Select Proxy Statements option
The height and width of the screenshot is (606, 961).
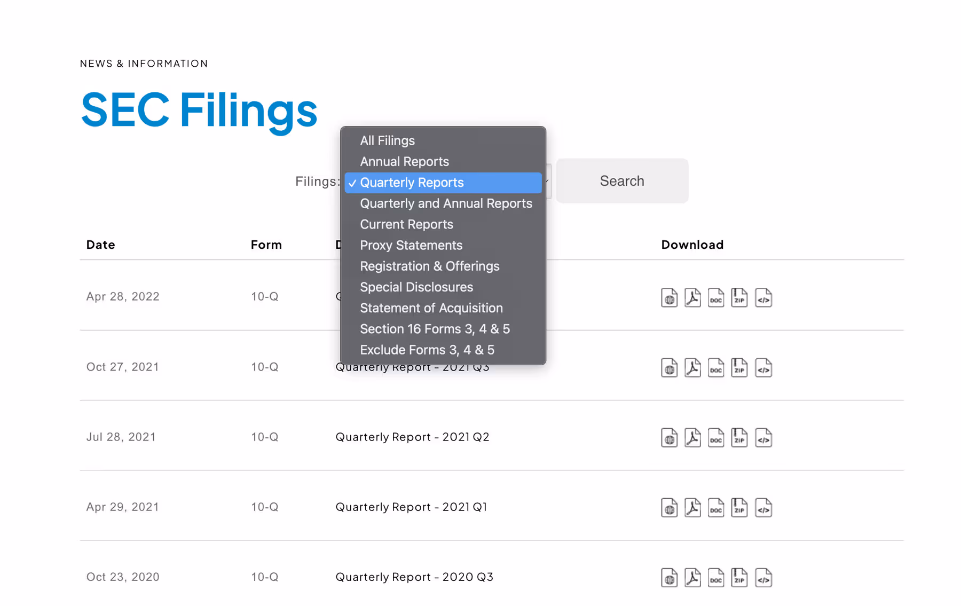443,245
